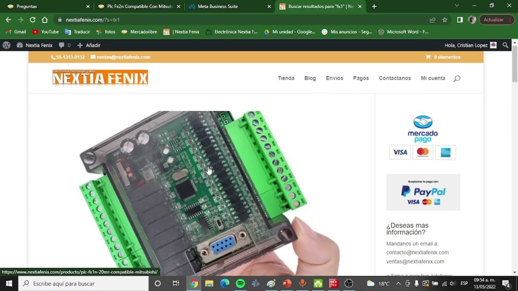
Task: Open the Mi cuenta menu item
Action: tap(433, 78)
